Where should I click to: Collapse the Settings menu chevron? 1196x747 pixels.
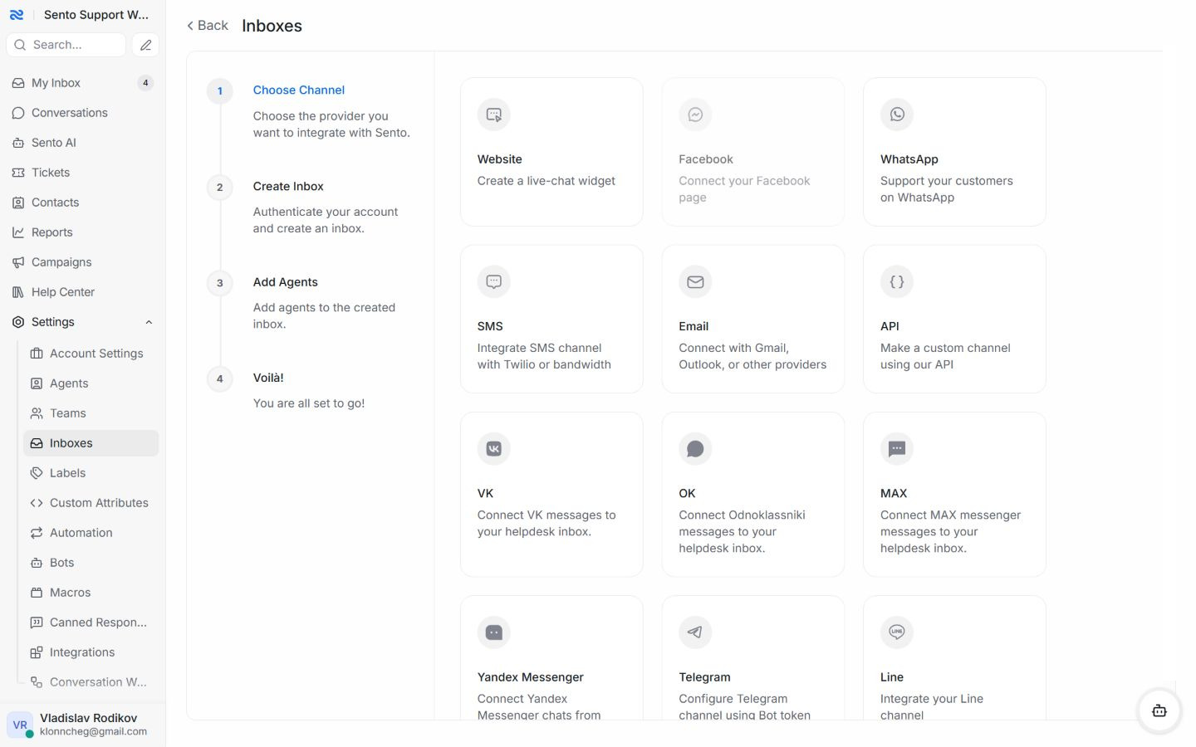(149, 322)
